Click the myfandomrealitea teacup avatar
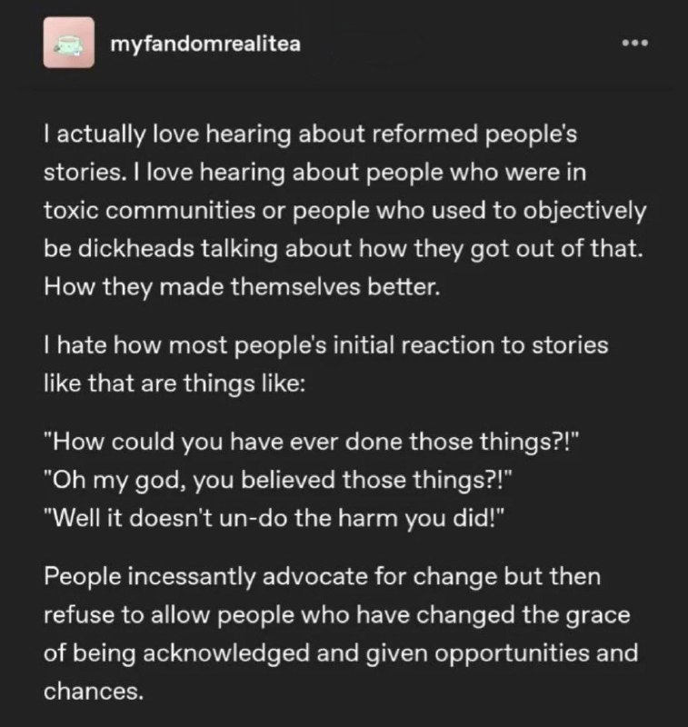Screen dimensions: 688x727 coord(68,43)
